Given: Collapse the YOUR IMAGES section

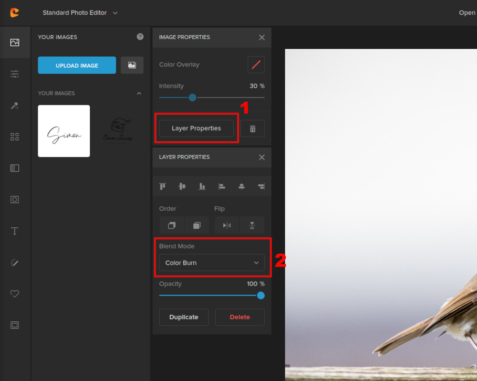Looking at the screenshot, I should click(x=139, y=93).
